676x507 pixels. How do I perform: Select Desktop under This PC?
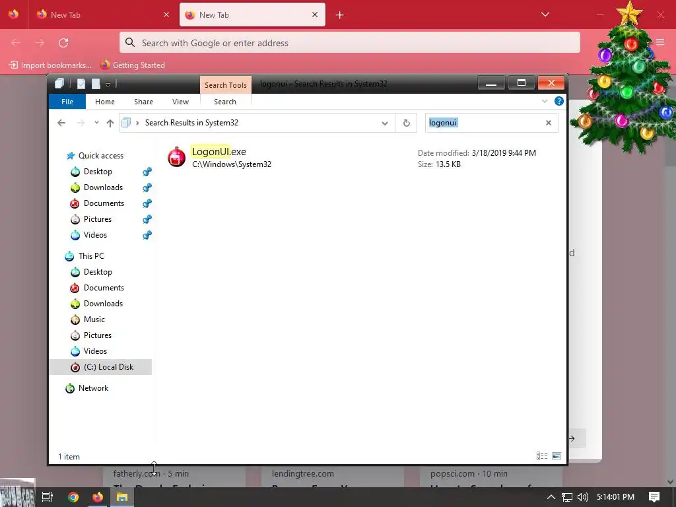[98, 272]
